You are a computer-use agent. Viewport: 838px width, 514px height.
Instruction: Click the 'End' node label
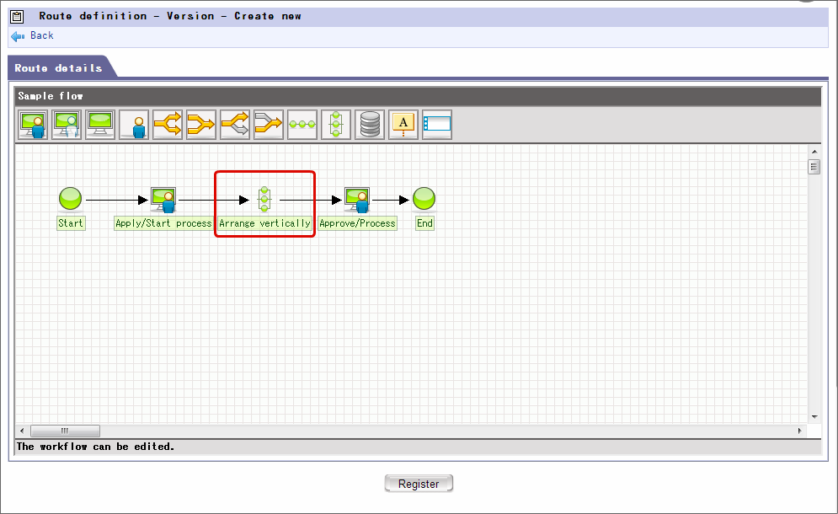pyautogui.click(x=424, y=223)
